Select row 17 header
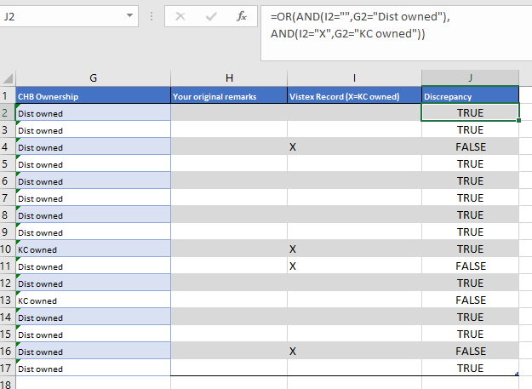Screen dimensions: 532x389 (x=8, y=368)
